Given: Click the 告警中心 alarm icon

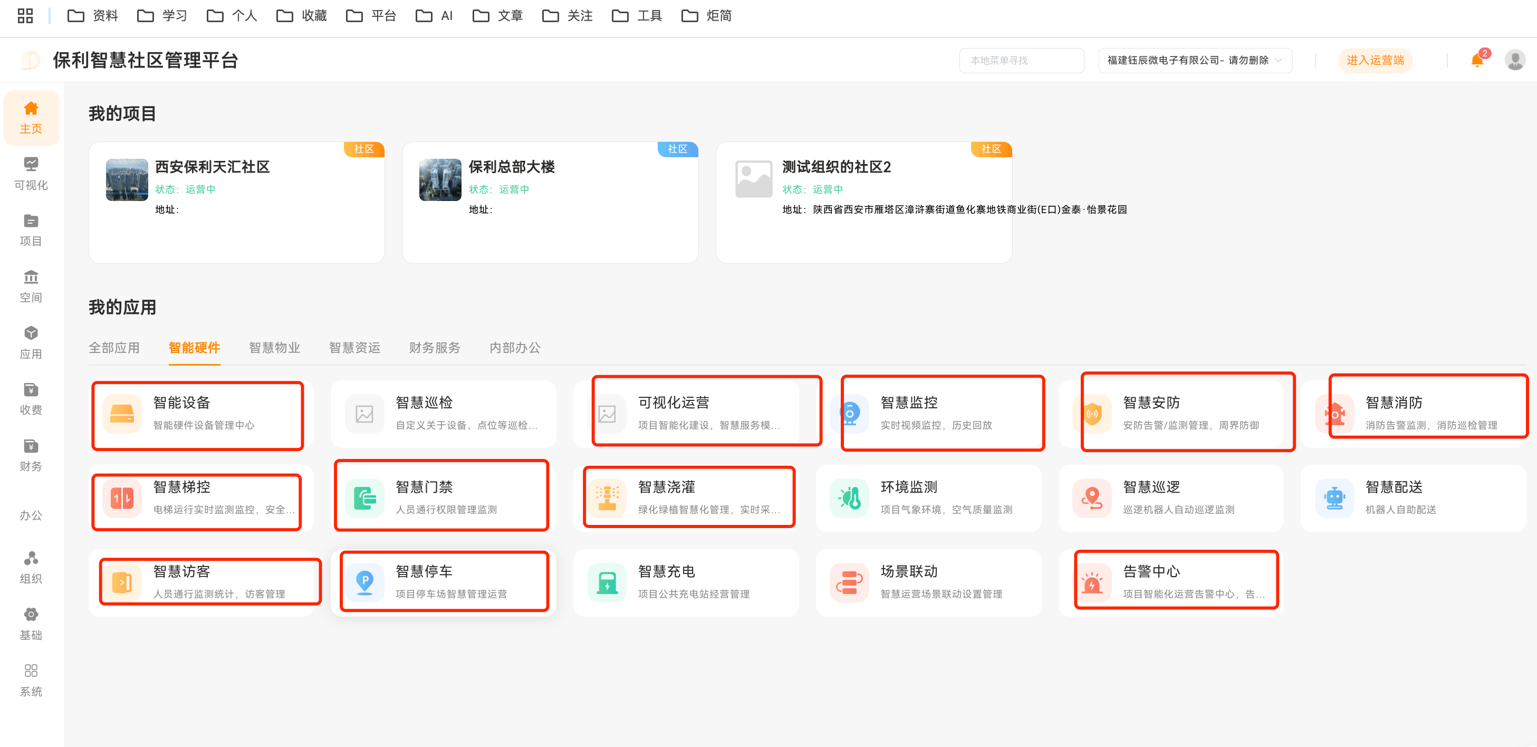Looking at the screenshot, I should tap(1092, 582).
